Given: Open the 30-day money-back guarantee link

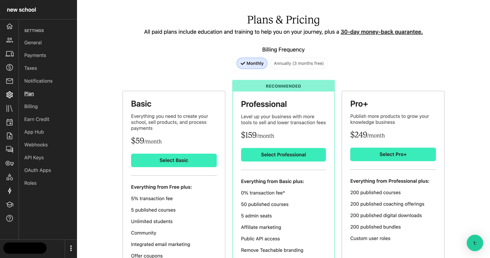Looking at the screenshot, I should 382,32.
